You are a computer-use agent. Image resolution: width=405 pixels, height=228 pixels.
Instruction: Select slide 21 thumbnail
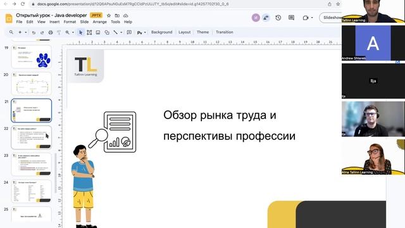31,111
